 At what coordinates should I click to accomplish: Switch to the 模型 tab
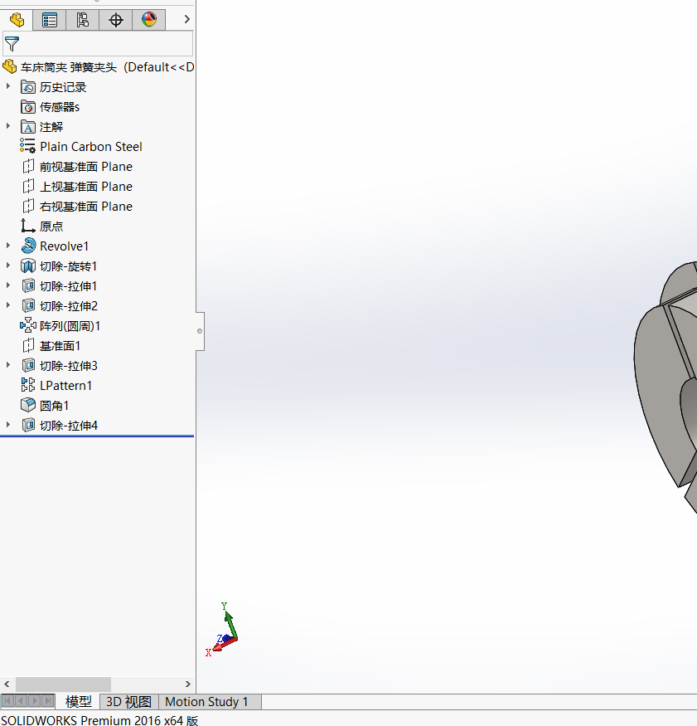coord(78,702)
